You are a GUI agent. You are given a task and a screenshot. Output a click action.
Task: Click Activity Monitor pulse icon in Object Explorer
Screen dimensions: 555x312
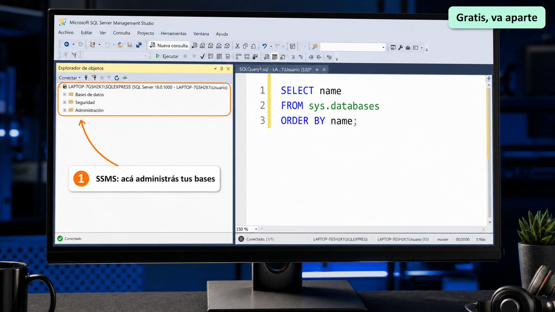click(125, 78)
